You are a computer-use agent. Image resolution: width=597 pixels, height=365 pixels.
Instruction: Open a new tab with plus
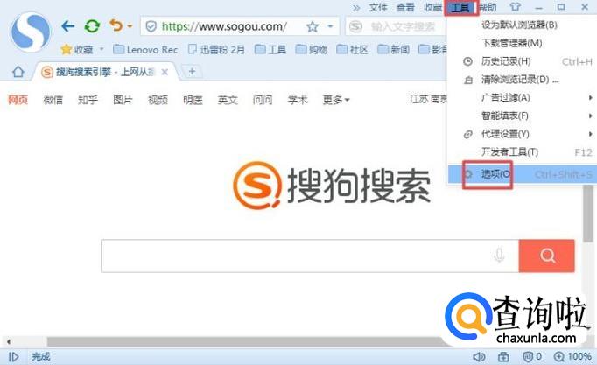(193, 71)
